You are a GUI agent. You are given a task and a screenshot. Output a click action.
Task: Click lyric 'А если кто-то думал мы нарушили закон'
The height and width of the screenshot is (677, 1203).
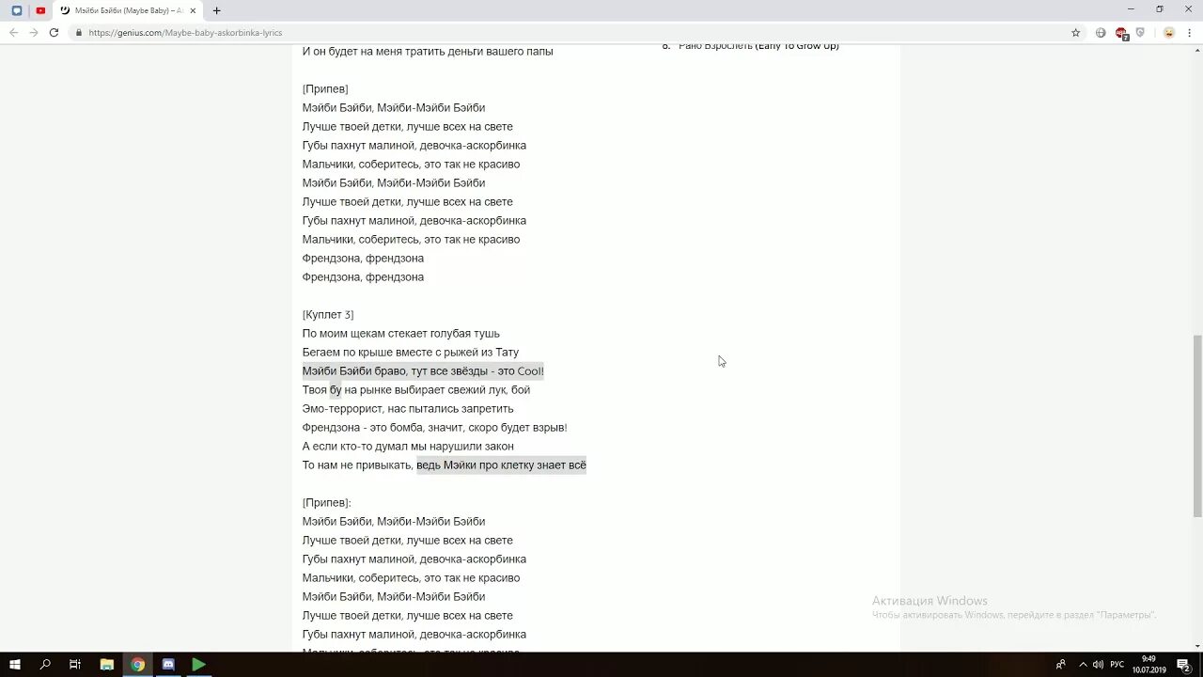[408, 446]
